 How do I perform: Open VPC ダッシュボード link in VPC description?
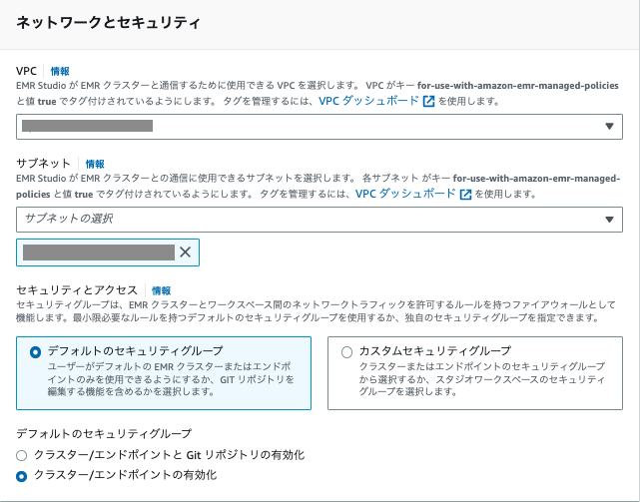click(368, 101)
